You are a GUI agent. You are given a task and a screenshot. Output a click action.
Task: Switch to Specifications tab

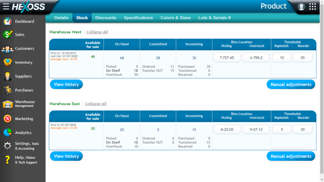138,18
